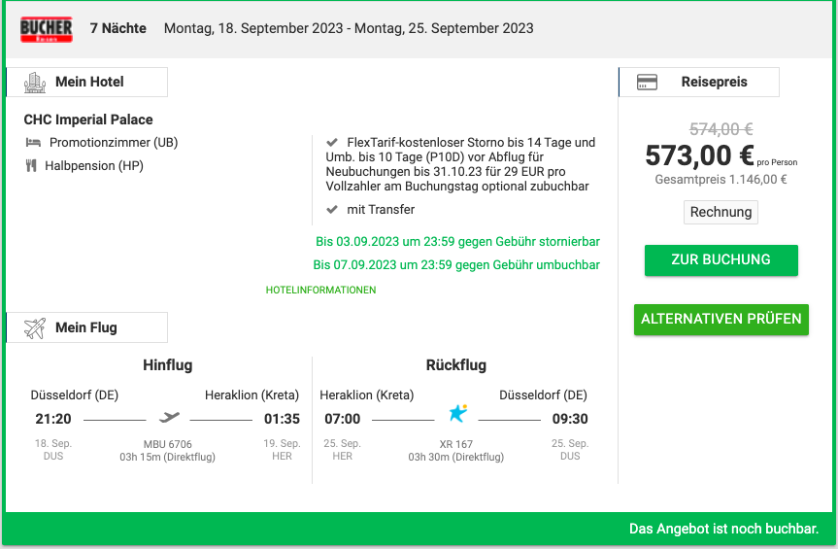The height and width of the screenshot is (549, 838).
Task: Select the Rechnung payment option
Action: point(721,212)
